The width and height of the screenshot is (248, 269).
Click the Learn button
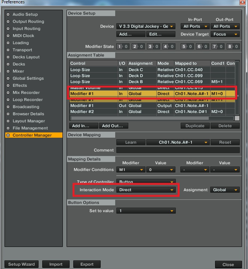pos(131,143)
